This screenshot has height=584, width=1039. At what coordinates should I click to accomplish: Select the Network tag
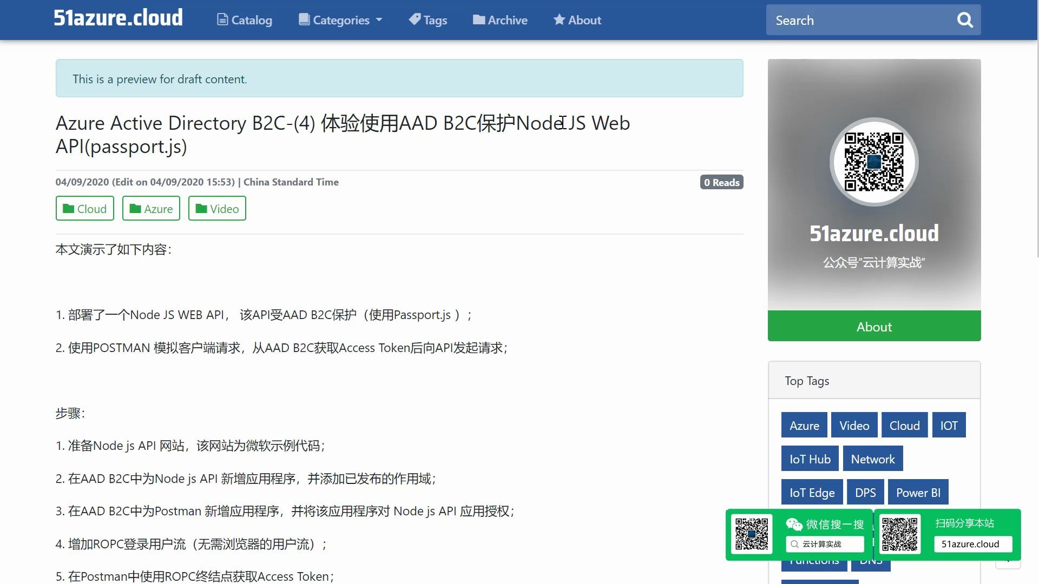pyautogui.click(x=872, y=459)
